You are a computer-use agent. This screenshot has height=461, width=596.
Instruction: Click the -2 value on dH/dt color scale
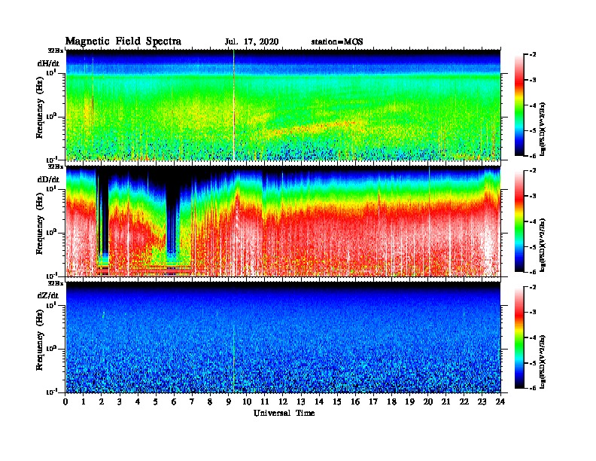point(533,55)
